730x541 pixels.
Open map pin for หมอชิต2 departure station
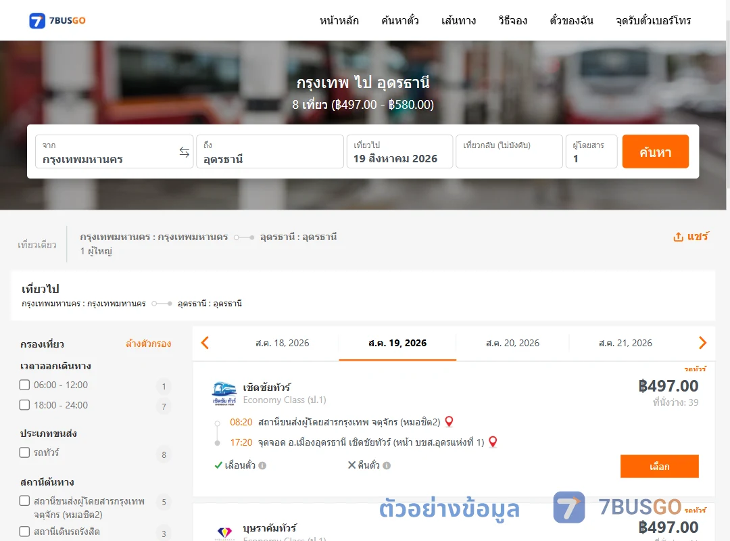pyautogui.click(x=449, y=422)
